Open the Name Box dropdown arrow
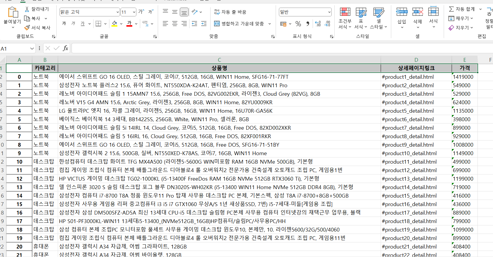493x257 pixels. (32, 49)
